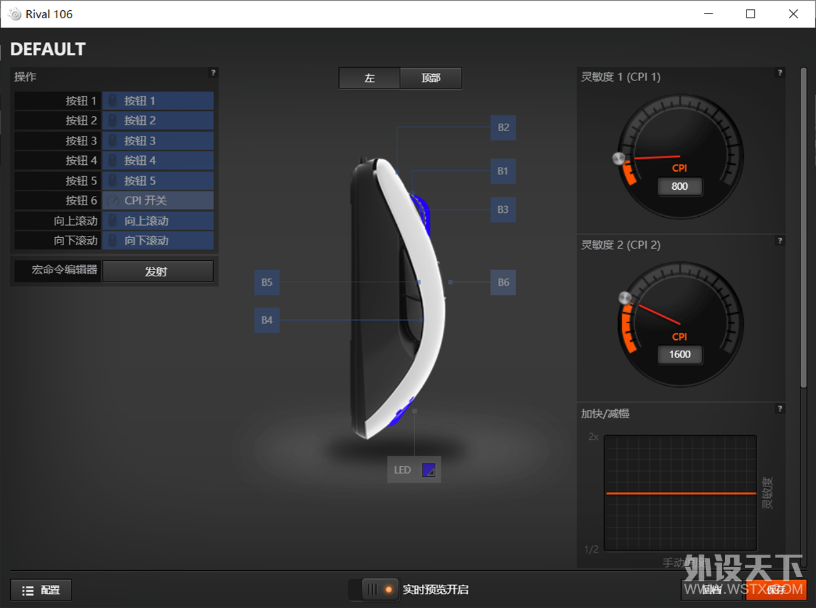816x608 pixels.
Task: Open help for 操作 panel
Action: point(213,72)
